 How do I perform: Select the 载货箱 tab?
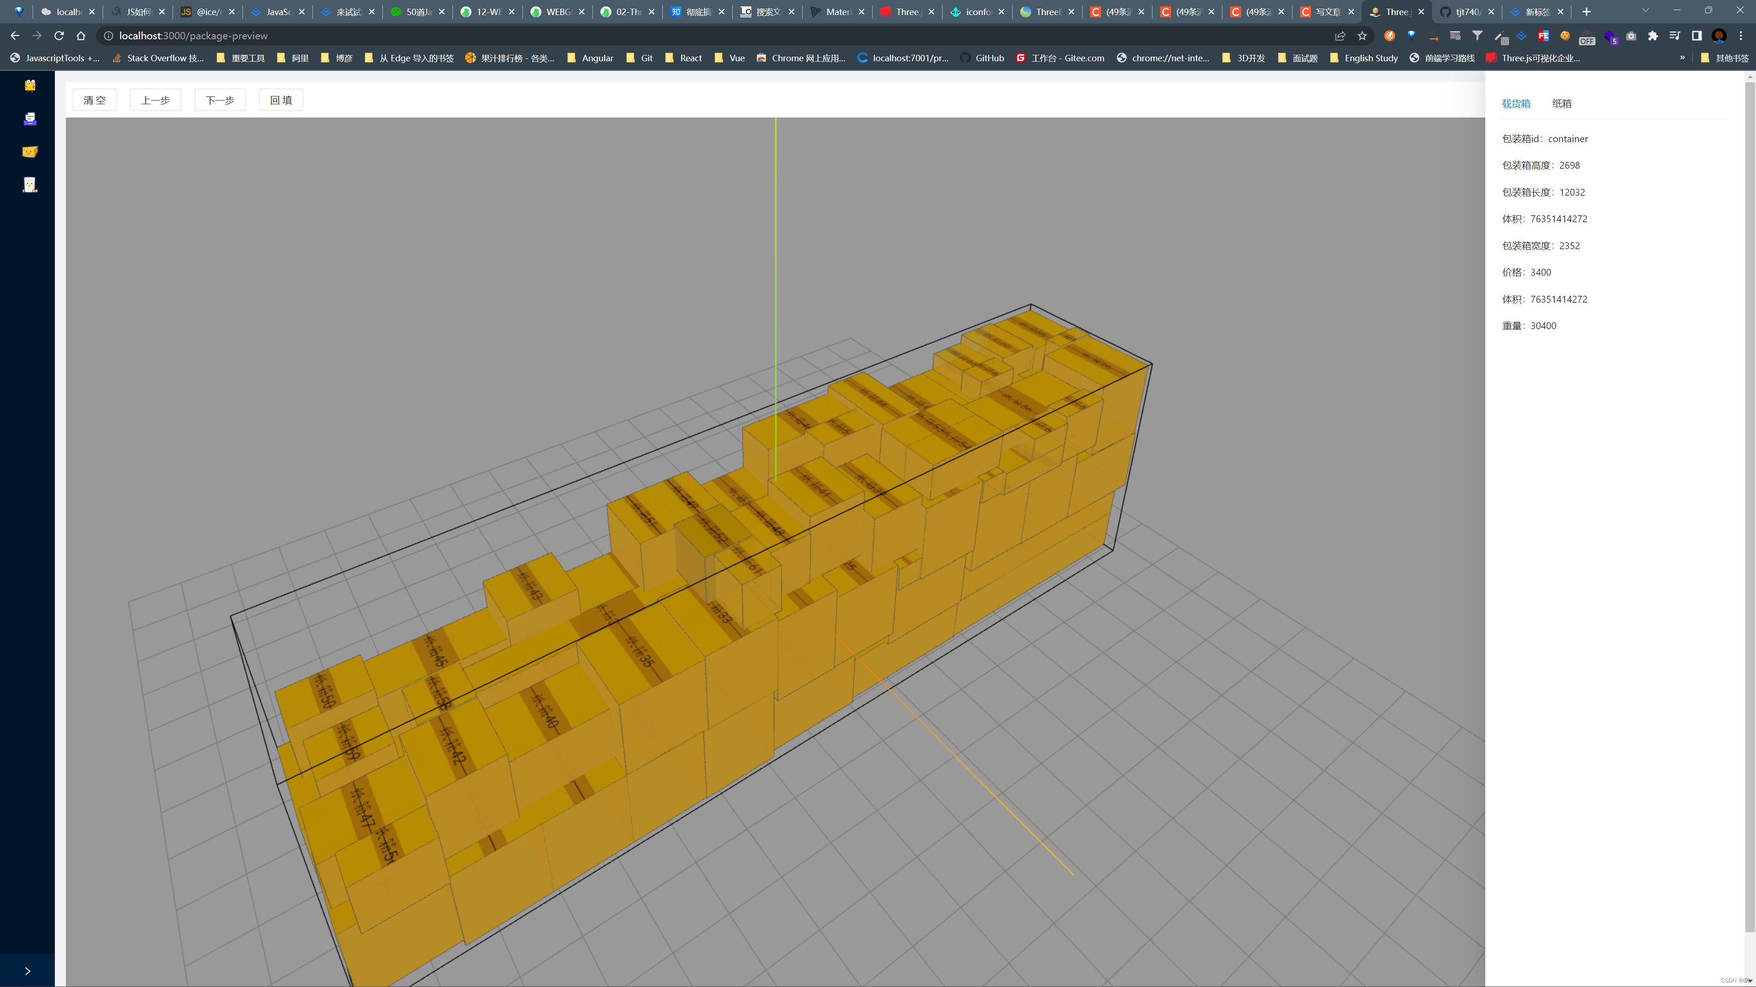pyautogui.click(x=1517, y=103)
